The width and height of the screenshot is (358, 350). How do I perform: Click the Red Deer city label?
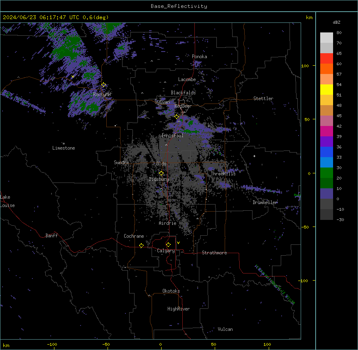click(183, 106)
